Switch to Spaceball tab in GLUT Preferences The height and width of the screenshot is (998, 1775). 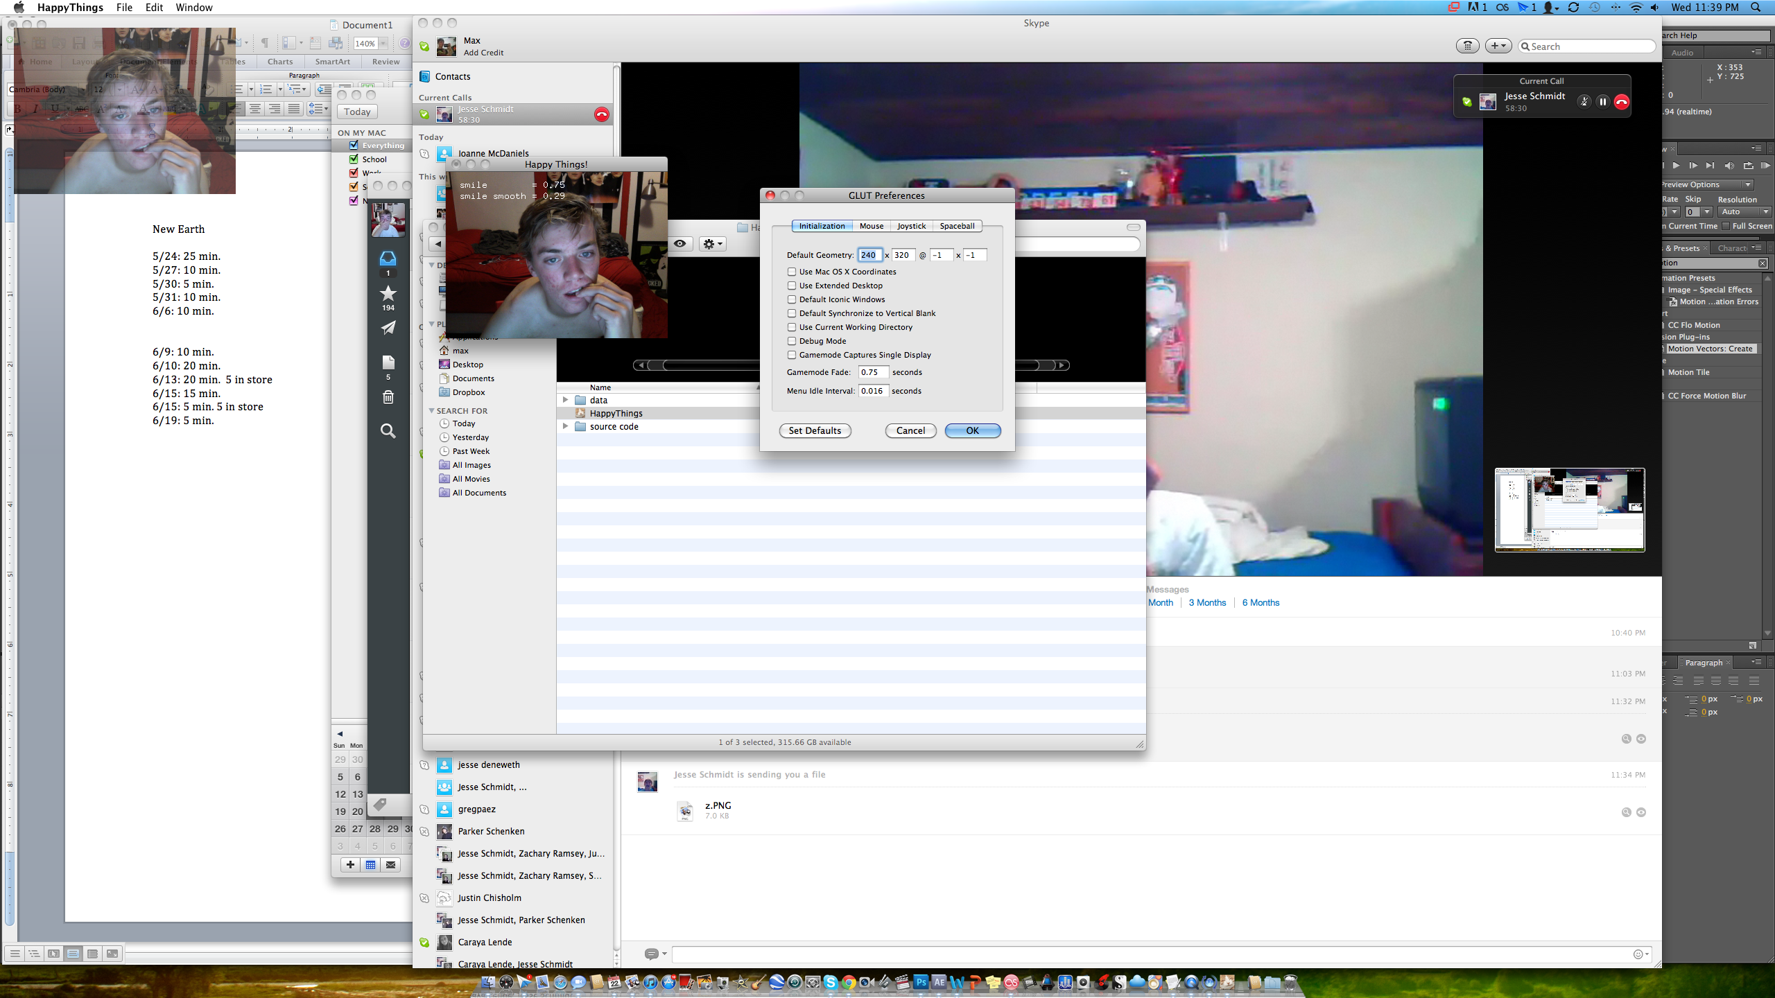pos(957,226)
